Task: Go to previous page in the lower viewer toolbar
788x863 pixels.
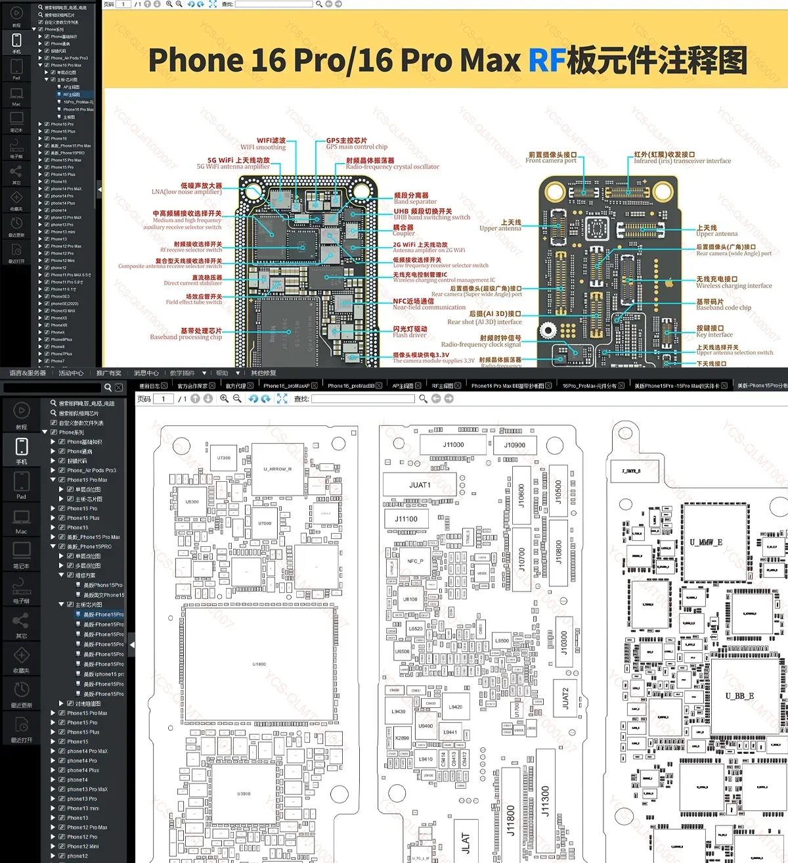Action: 195,399
